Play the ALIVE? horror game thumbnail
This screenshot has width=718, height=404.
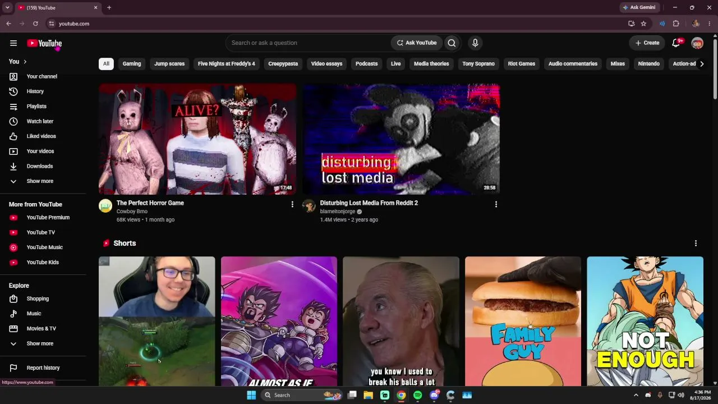[197, 139]
